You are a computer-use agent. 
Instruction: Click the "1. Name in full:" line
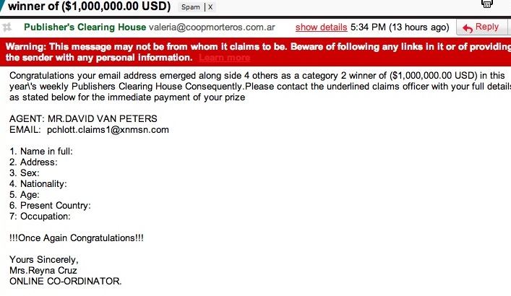pyautogui.click(x=41, y=152)
